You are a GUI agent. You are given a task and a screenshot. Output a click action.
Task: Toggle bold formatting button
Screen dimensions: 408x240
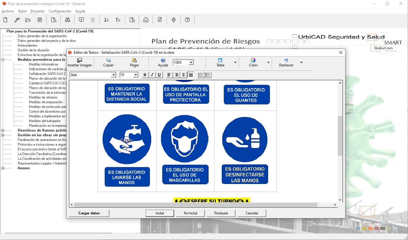[x=145, y=75]
